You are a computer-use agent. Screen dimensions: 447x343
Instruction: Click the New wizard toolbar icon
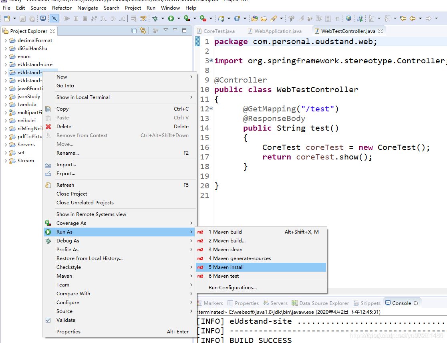(7, 18)
